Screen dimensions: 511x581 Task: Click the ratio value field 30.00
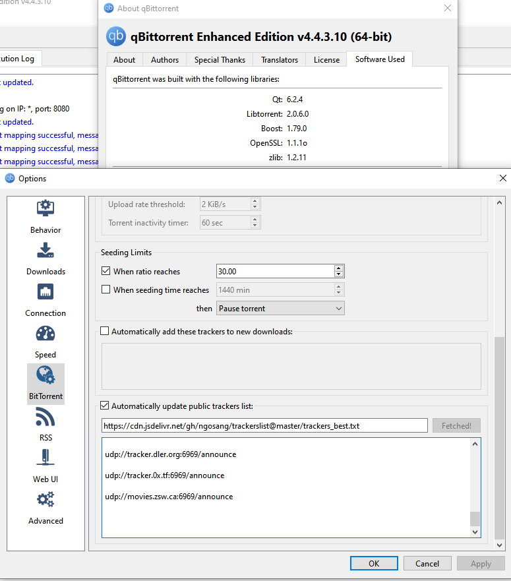click(x=276, y=271)
